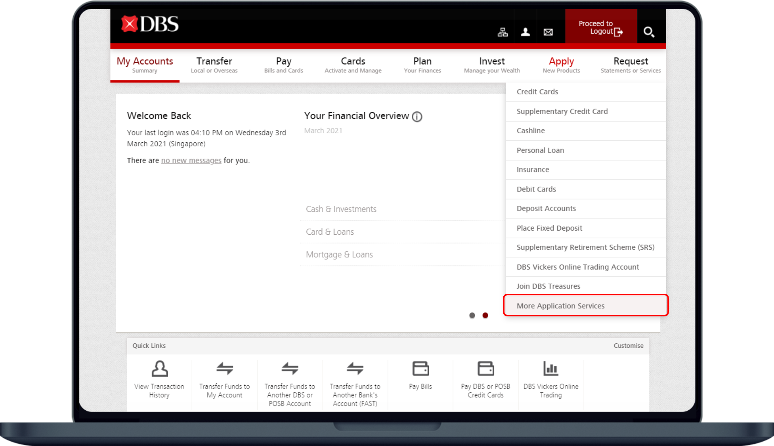Select More Application Services
774x446 pixels.
(586, 306)
